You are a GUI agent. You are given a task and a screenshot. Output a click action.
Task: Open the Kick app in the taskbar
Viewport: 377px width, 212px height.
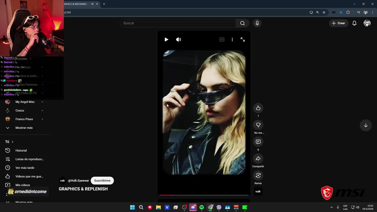coord(245,207)
